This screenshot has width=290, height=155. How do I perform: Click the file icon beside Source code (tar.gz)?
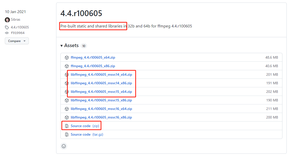pos(67,135)
